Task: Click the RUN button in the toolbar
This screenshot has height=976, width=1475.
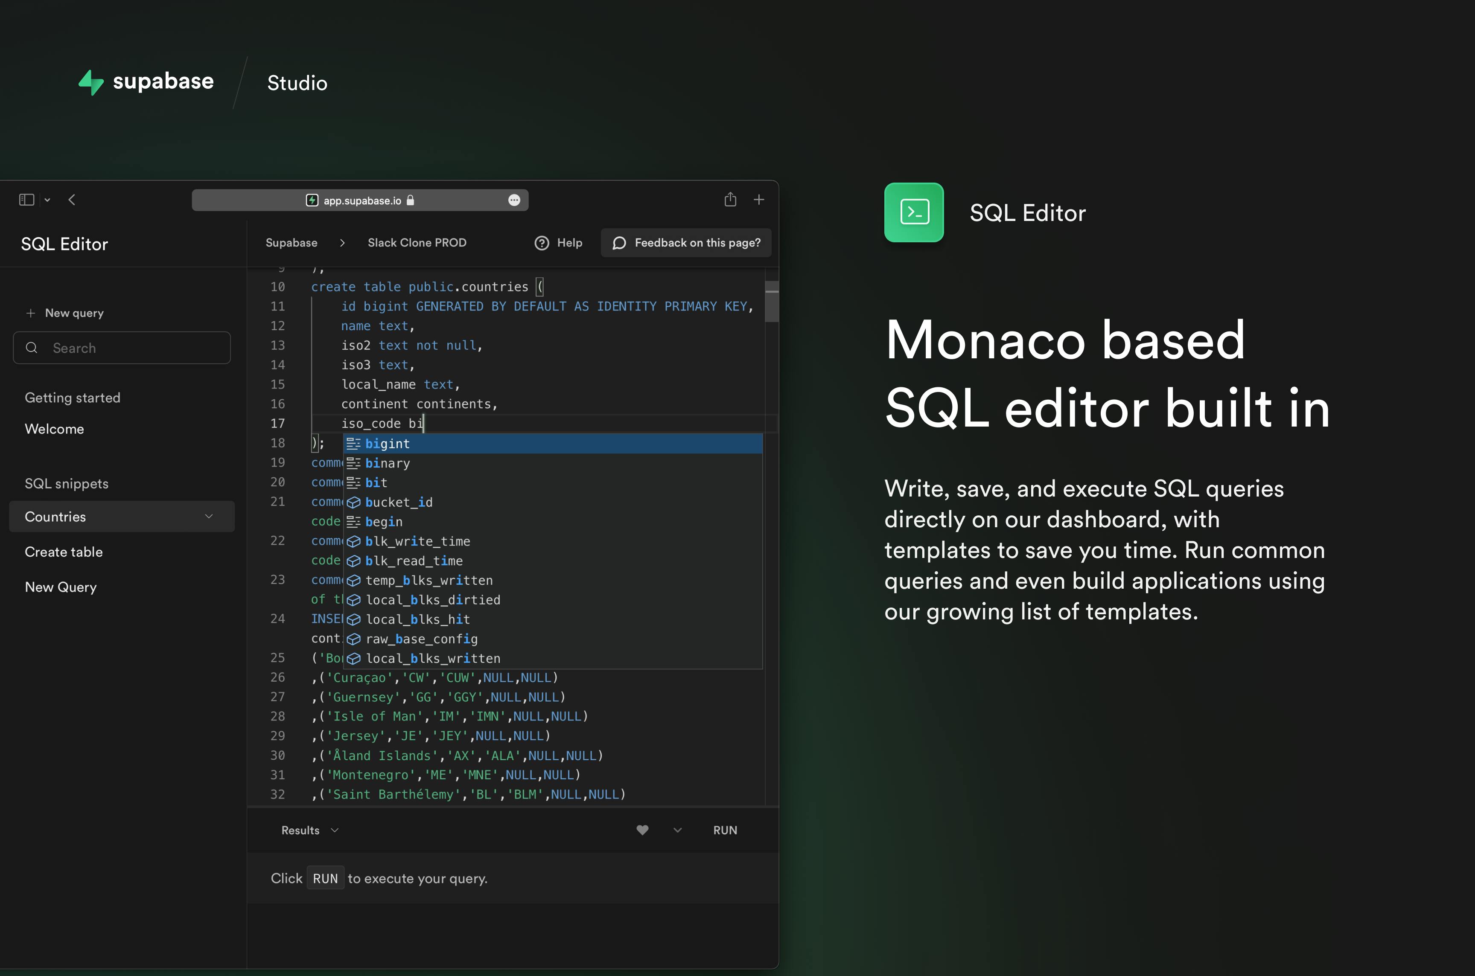Action: (x=726, y=831)
